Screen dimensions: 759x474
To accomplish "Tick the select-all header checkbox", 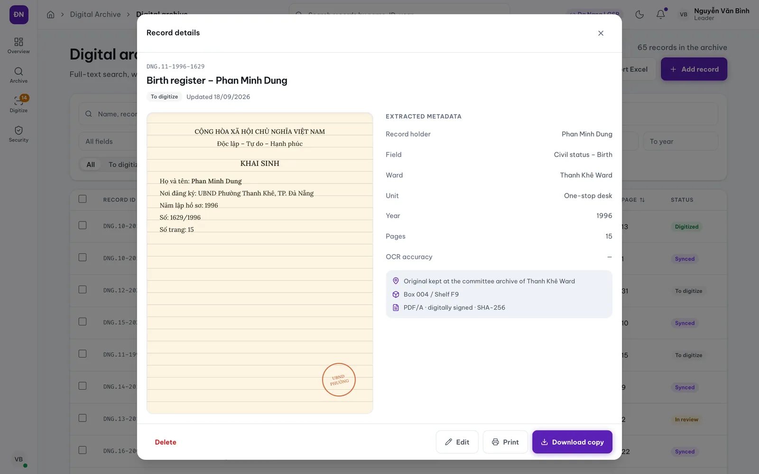I will (83, 199).
